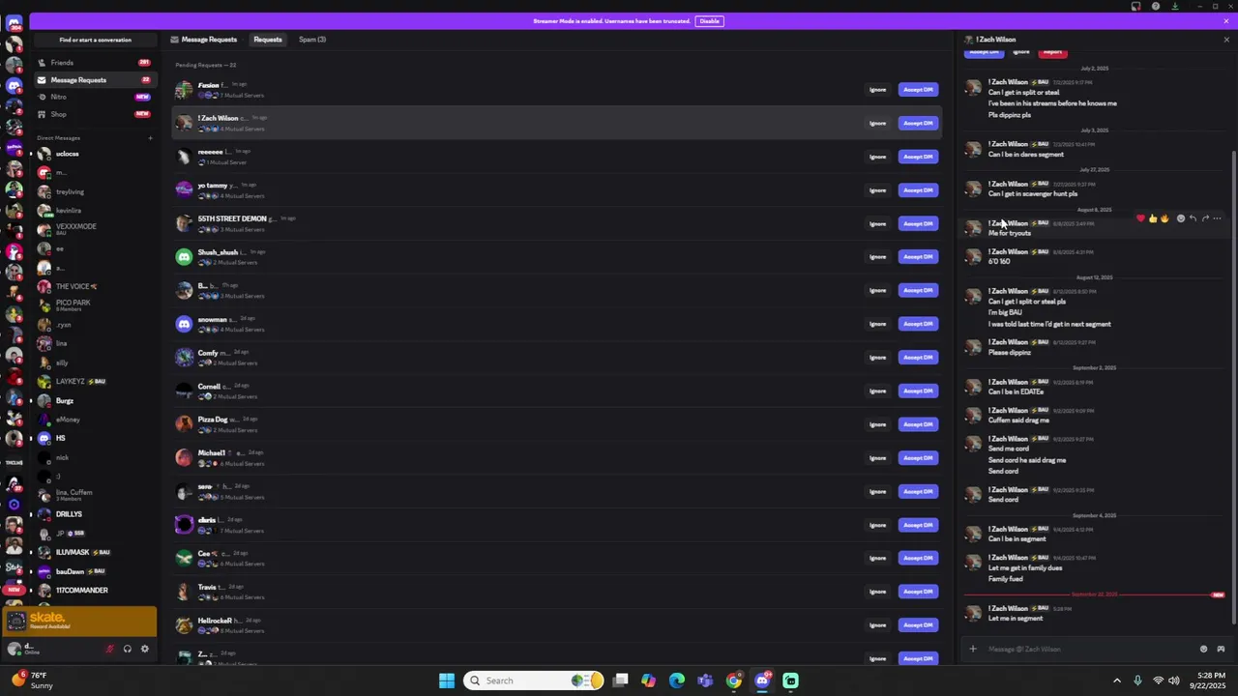Accept DM from Travis

pyautogui.click(x=918, y=592)
